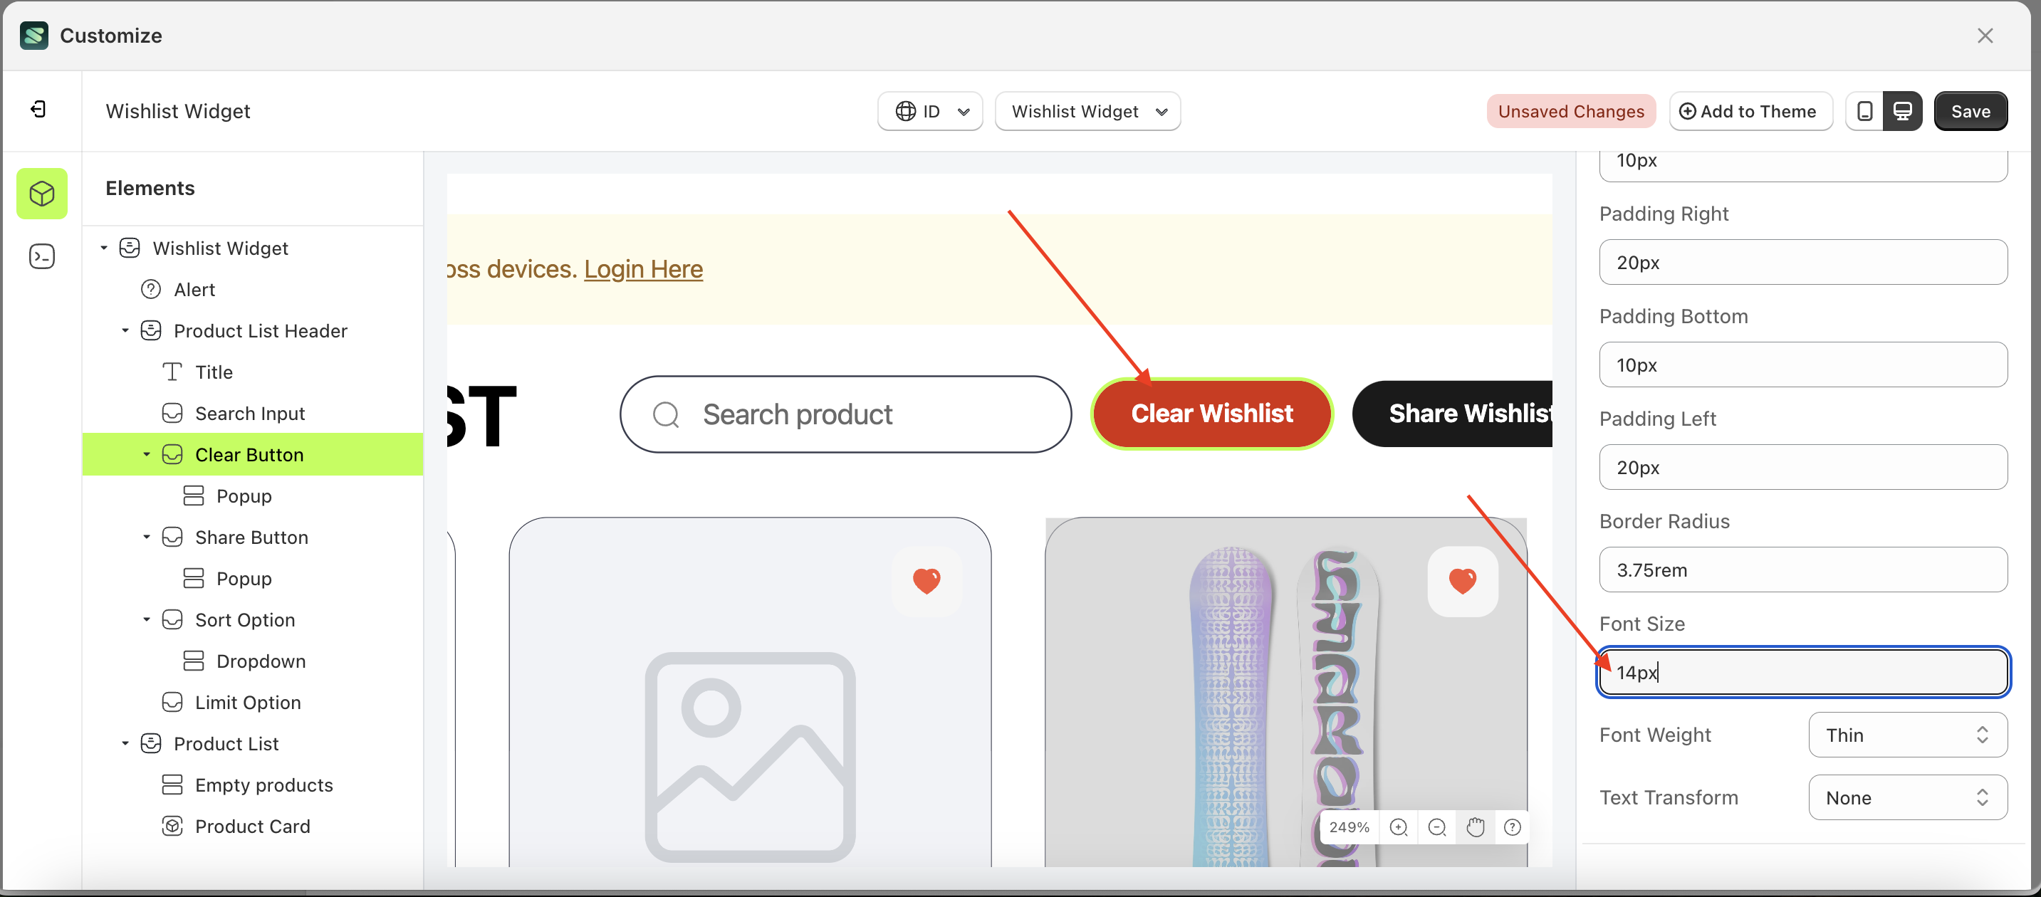Click the Save button
This screenshot has width=2041, height=897.
coord(1970,112)
